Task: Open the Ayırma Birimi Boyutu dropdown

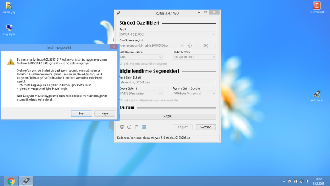Action: point(194,93)
